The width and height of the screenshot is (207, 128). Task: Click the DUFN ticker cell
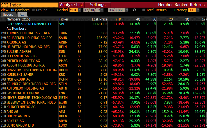(x=63, y=116)
